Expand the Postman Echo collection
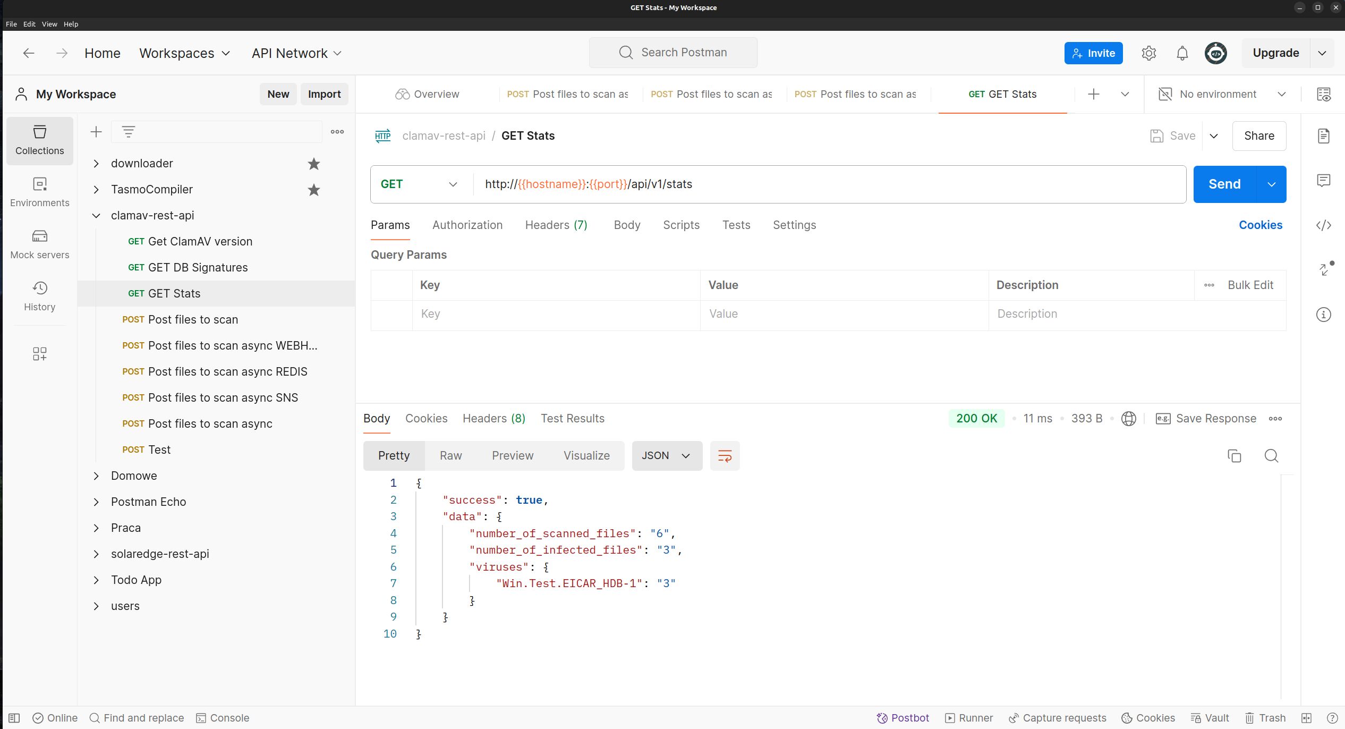The image size is (1345, 729). point(96,502)
